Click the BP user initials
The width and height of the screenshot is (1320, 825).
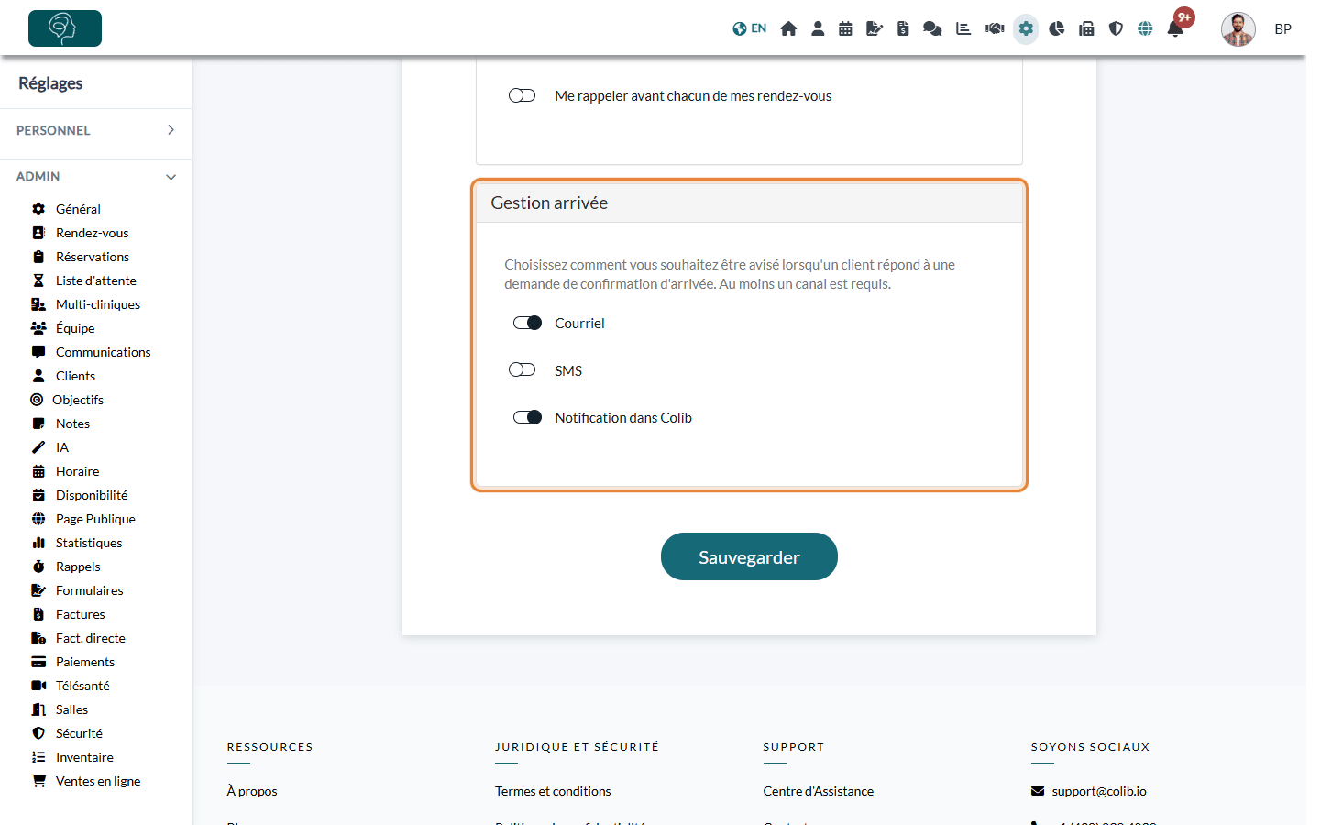pyautogui.click(x=1282, y=29)
